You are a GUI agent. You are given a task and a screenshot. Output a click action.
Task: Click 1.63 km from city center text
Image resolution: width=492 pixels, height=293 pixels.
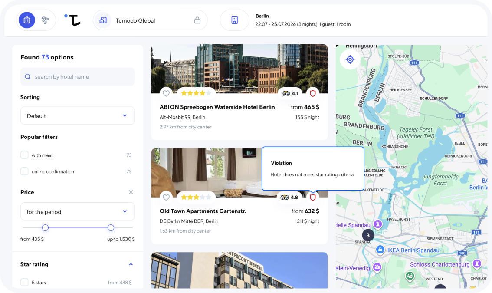[185, 231]
